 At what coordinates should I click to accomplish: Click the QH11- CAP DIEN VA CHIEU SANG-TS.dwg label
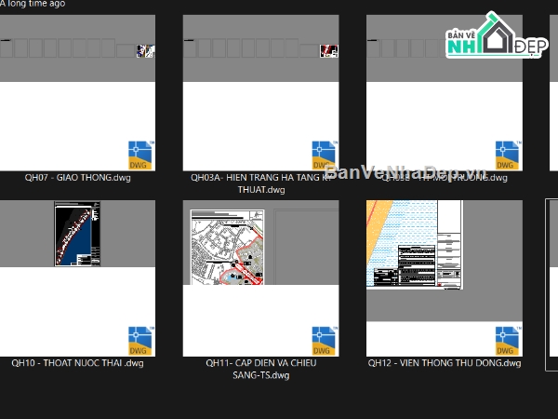click(x=260, y=369)
